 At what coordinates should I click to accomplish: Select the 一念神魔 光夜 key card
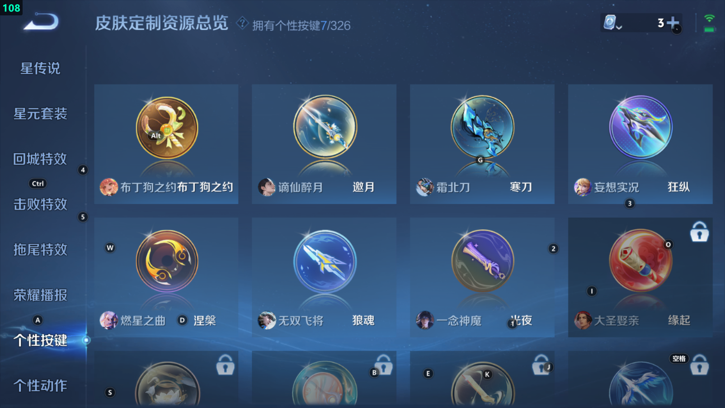tap(482, 277)
